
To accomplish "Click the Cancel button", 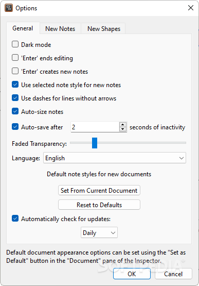I will (173, 274).
